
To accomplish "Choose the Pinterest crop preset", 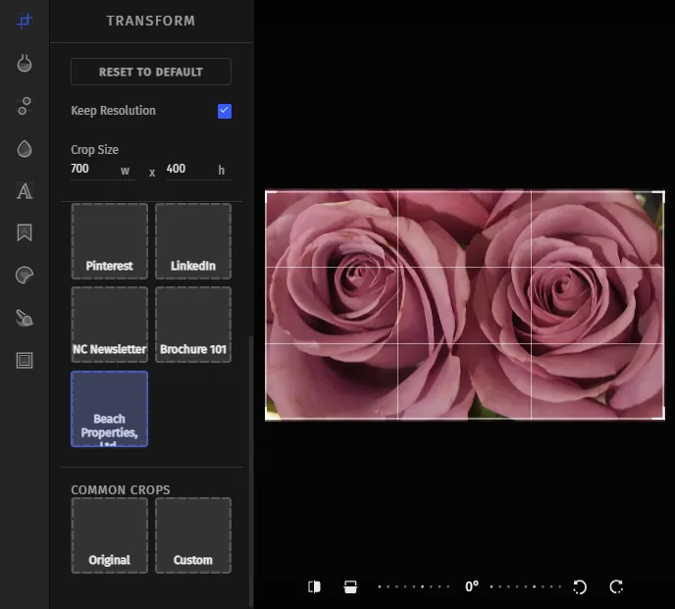I will point(109,241).
